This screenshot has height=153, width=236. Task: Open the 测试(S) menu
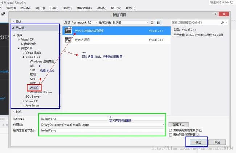(68, 8)
